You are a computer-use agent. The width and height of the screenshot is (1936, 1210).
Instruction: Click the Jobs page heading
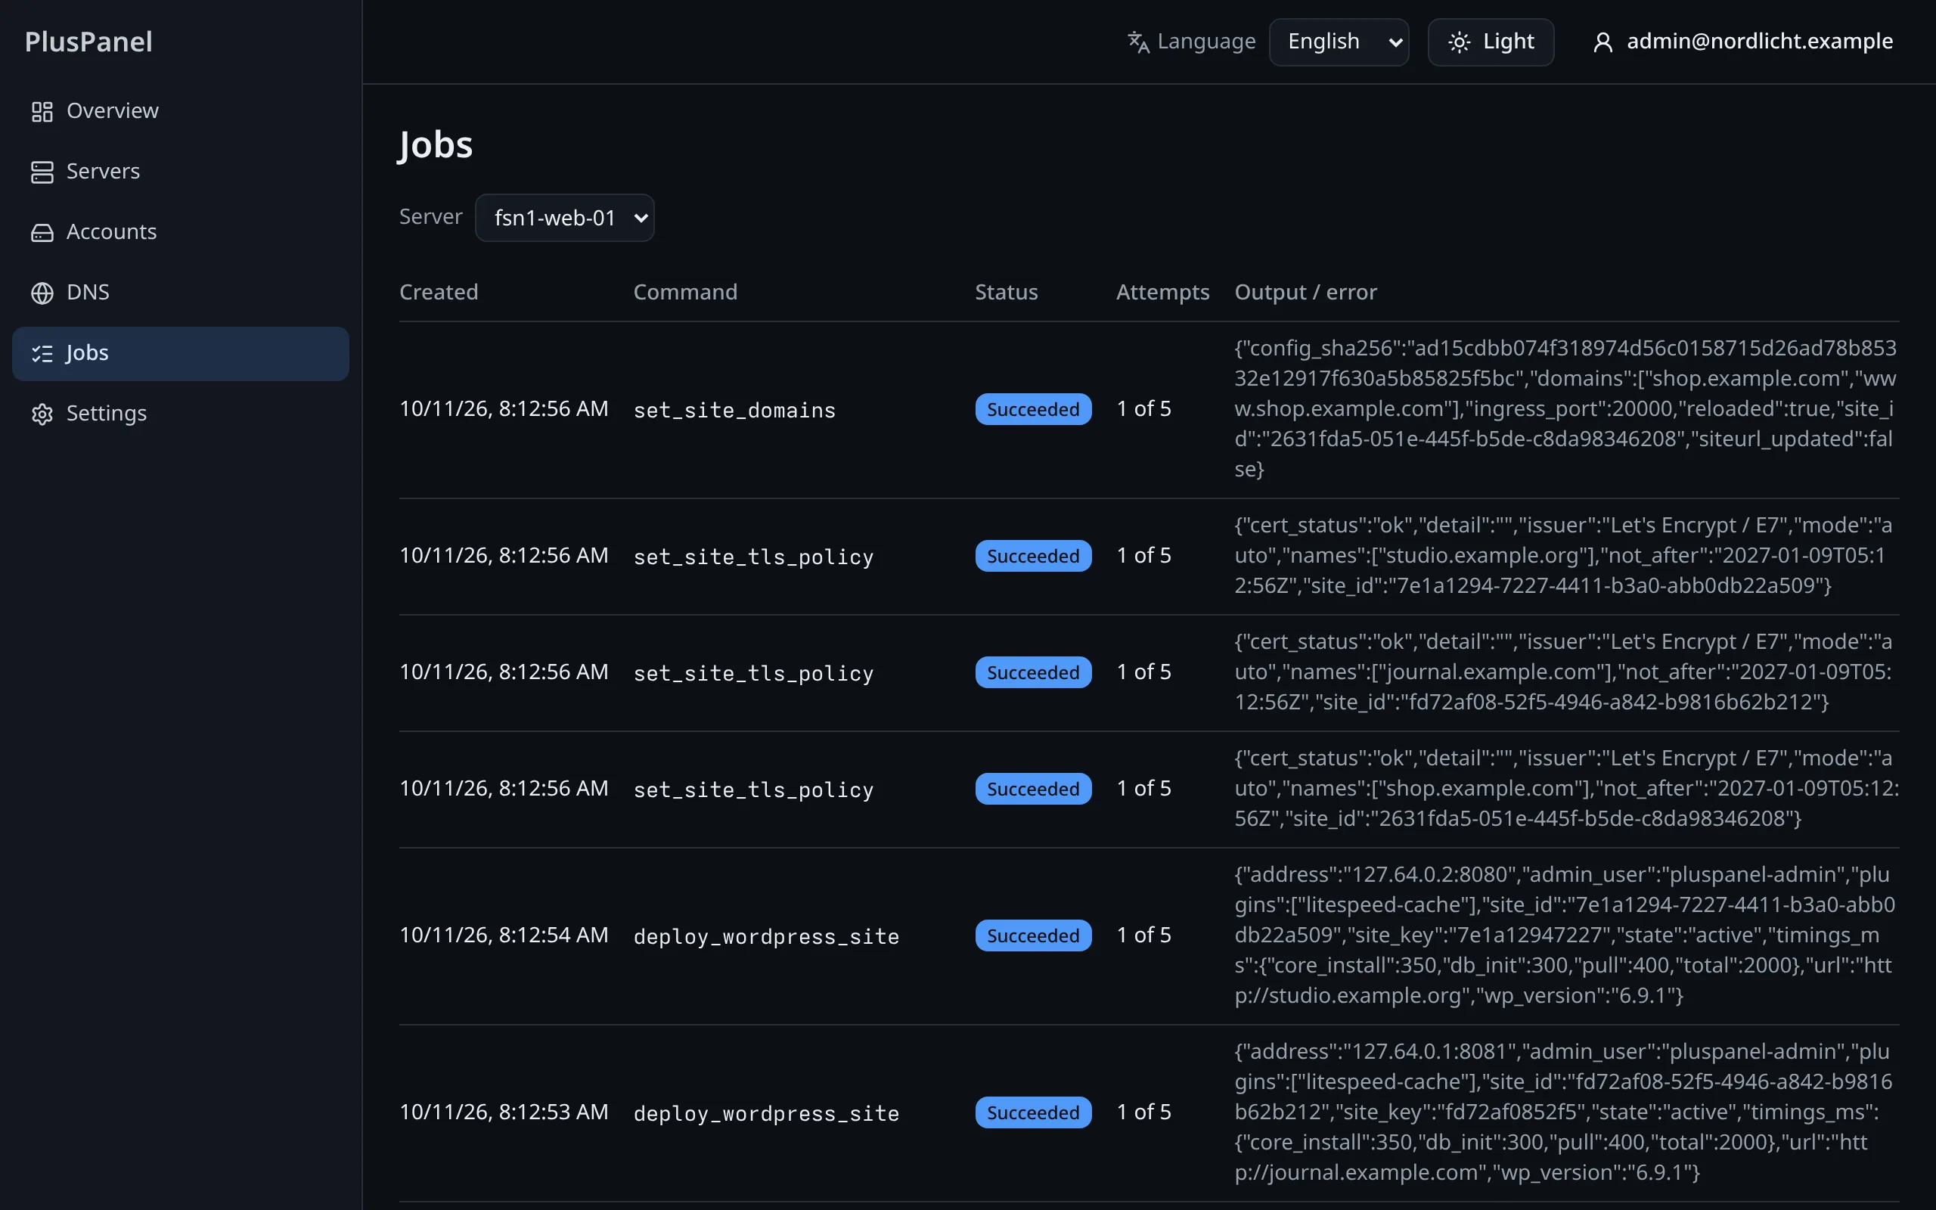[436, 145]
